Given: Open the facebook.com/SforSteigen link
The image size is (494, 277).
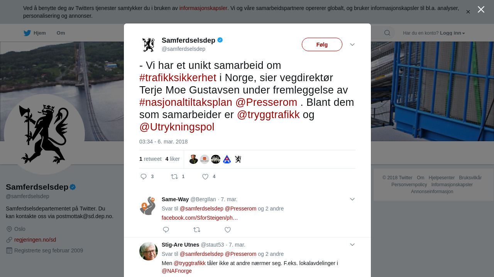Looking at the screenshot, I should [200, 218].
